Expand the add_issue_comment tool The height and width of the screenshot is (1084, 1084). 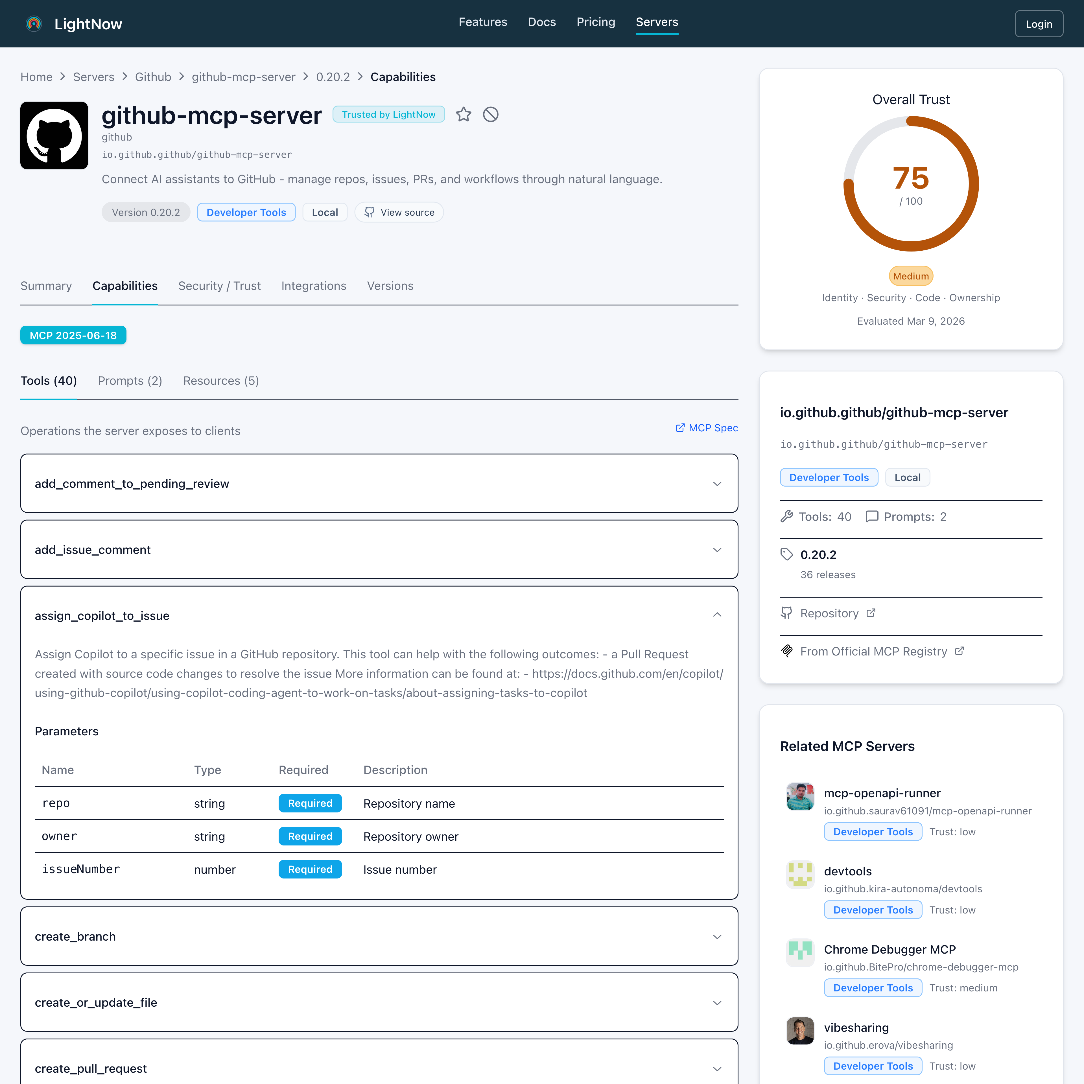[x=379, y=549]
